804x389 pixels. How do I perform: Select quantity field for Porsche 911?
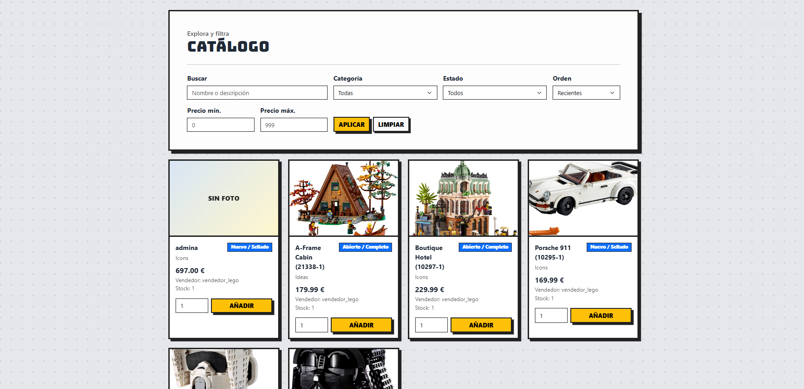551,316
